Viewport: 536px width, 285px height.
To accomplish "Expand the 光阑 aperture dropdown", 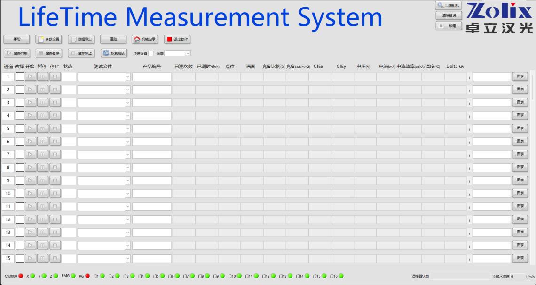I will tap(188, 53).
